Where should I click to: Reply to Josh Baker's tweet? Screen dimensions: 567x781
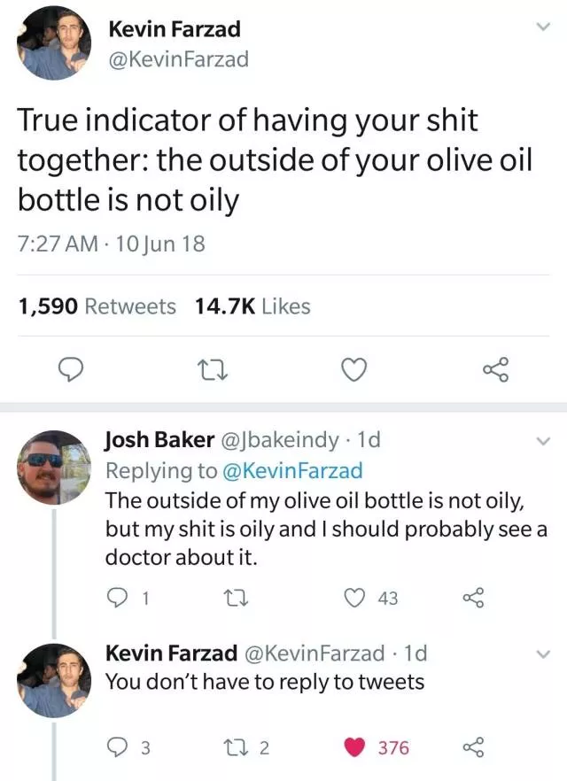[119, 599]
